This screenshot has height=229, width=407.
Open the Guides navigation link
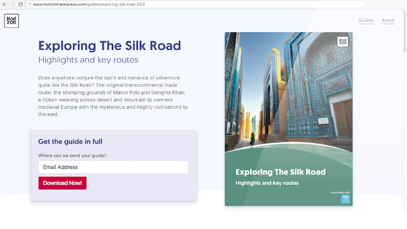[366, 20]
